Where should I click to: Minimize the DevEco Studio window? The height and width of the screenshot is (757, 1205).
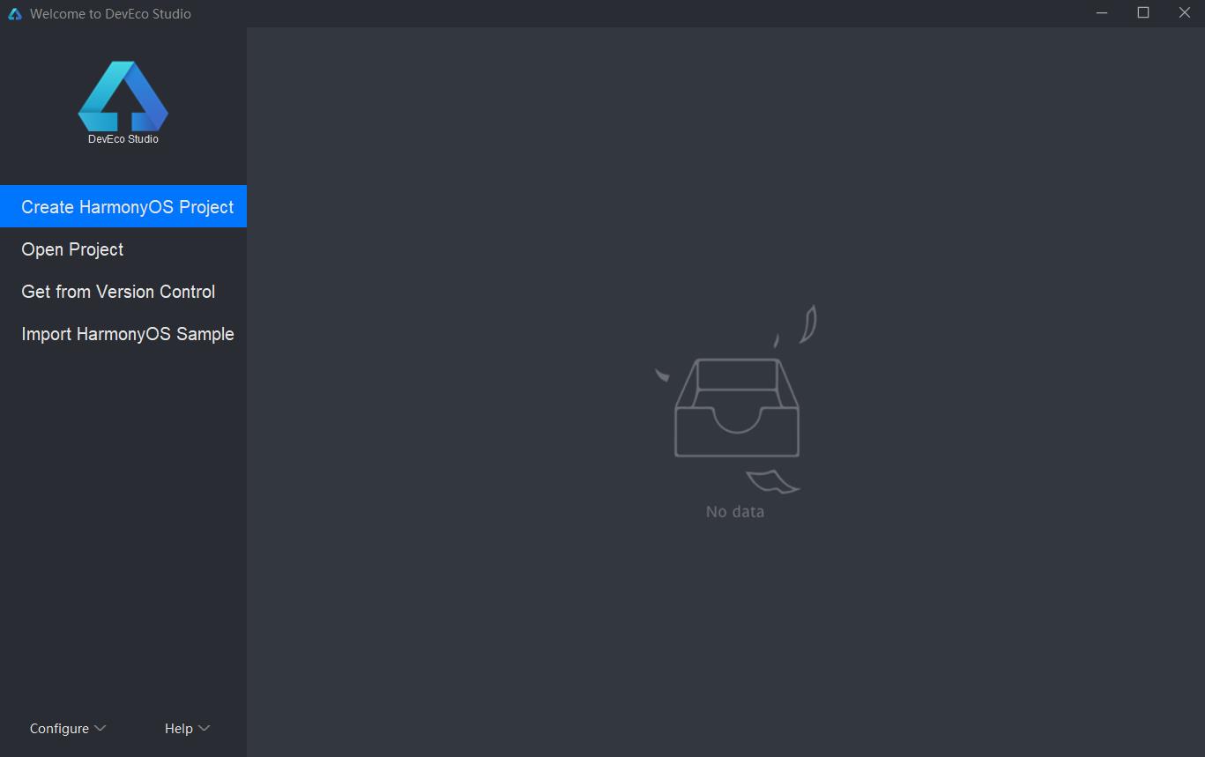pyautogui.click(x=1102, y=13)
